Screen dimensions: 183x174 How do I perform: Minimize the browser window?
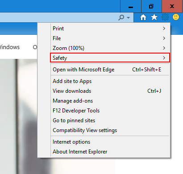tap(131, 6)
